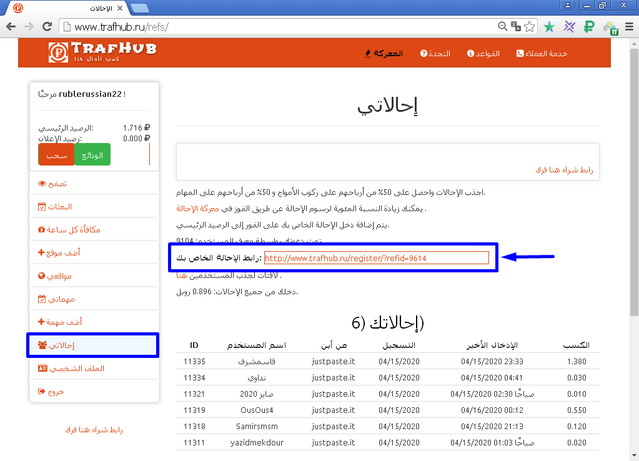The height and width of the screenshot is (461, 639).
Task: Click the extension icon with the green shopping bag
Action: click(x=611, y=28)
